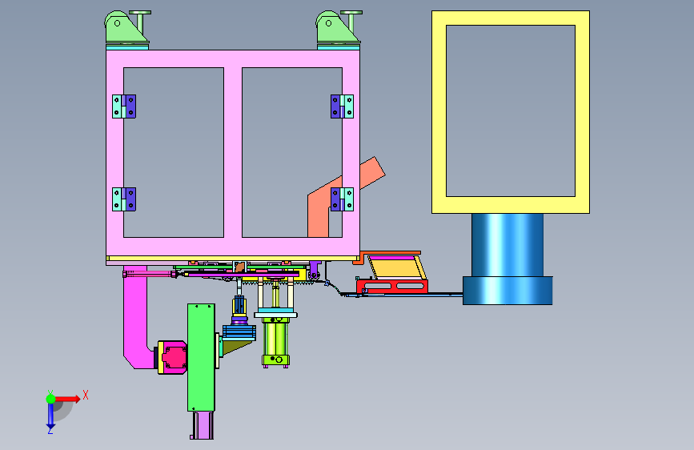This screenshot has height=450, width=694.
Task: Select the red X axis arrow of triad
Action: point(67,399)
